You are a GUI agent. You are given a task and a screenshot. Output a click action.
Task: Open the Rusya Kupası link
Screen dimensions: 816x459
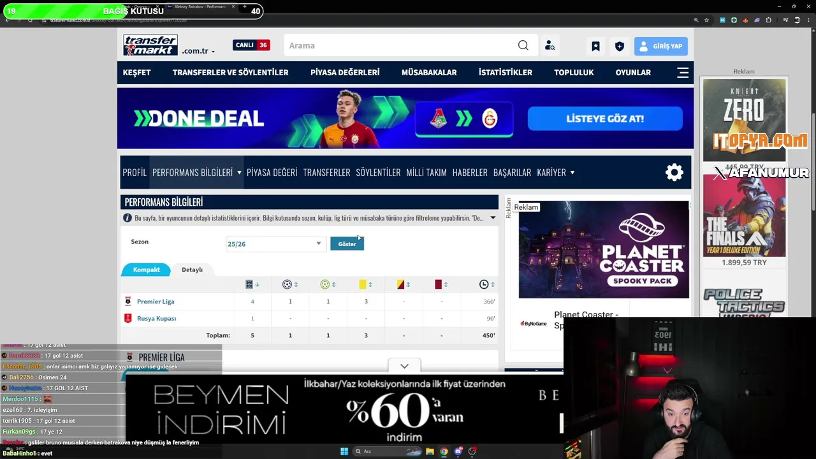pyautogui.click(x=156, y=318)
